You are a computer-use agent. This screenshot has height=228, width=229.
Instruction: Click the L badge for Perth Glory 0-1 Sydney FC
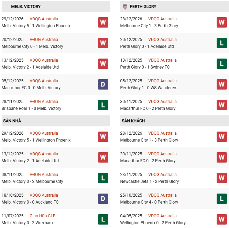click(x=221, y=64)
